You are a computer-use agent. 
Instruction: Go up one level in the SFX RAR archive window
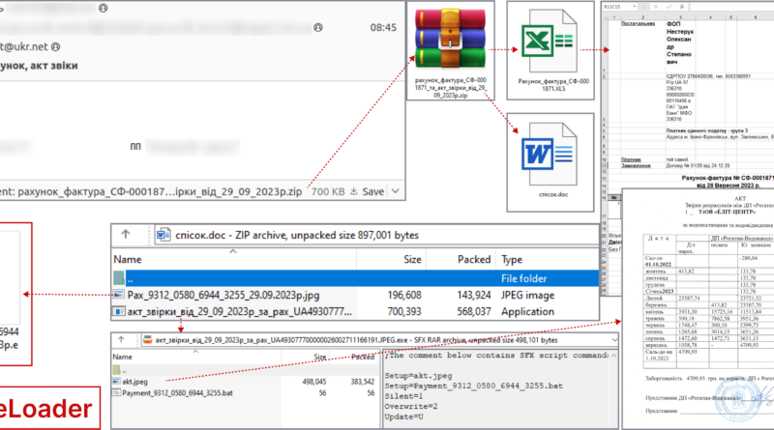click(x=121, y=339)
